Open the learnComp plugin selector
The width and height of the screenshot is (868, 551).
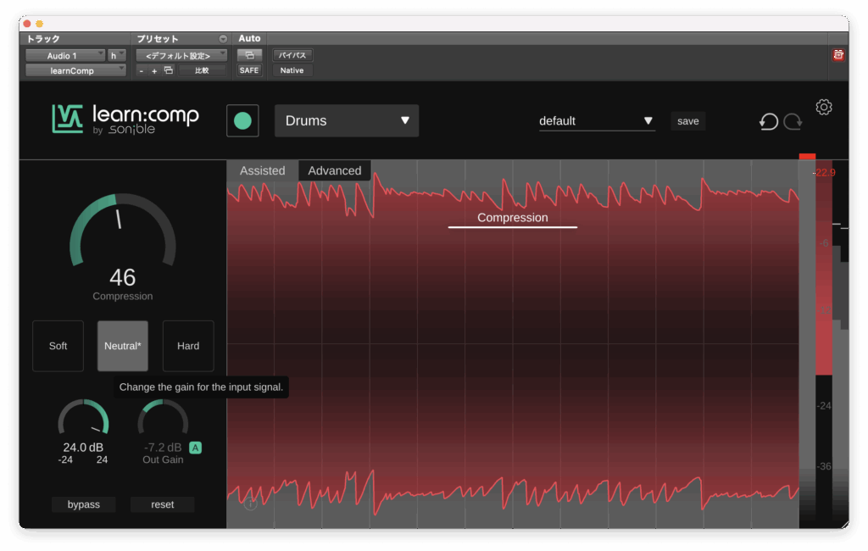click(75, 70)
